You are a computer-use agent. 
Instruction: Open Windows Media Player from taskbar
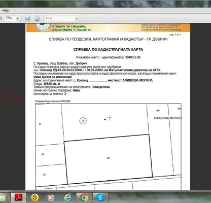51,197
